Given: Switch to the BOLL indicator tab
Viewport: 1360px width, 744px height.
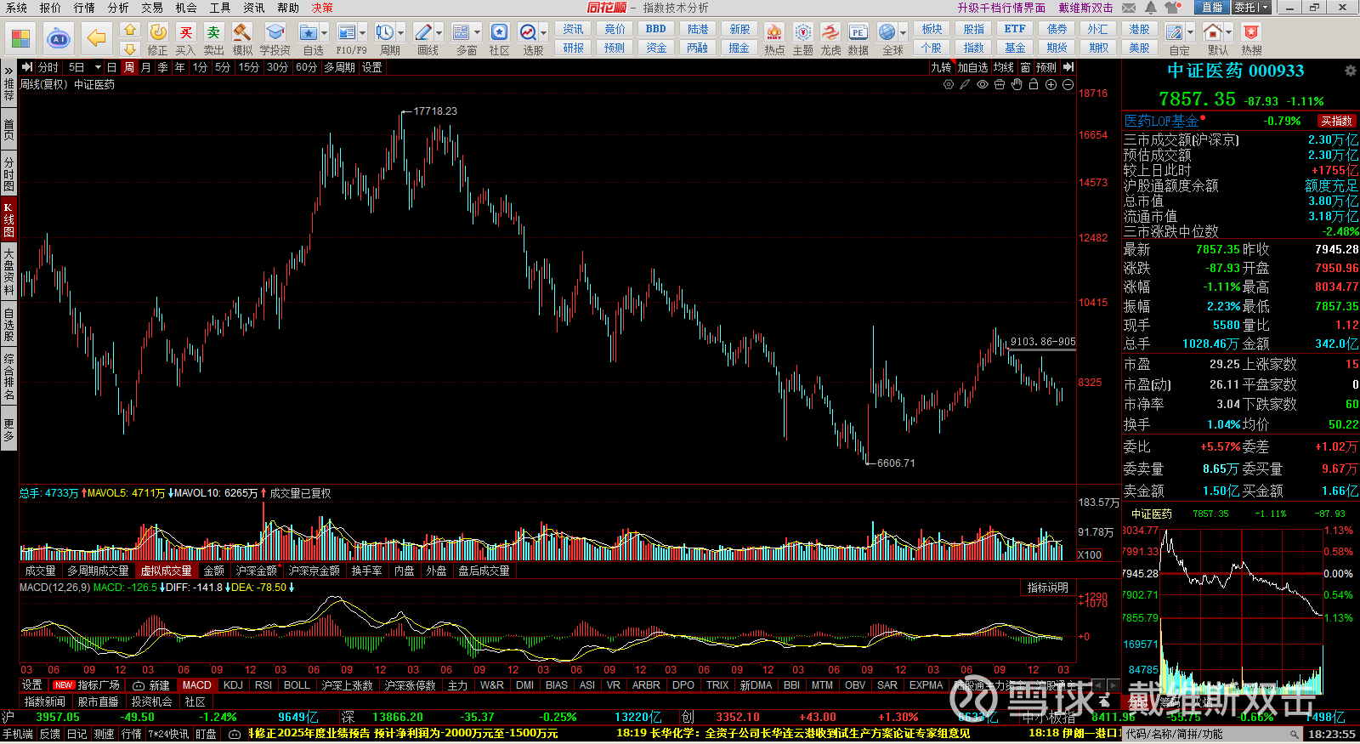Looking at the screenshot, I should pyautogui.click(x=297, y=685).
